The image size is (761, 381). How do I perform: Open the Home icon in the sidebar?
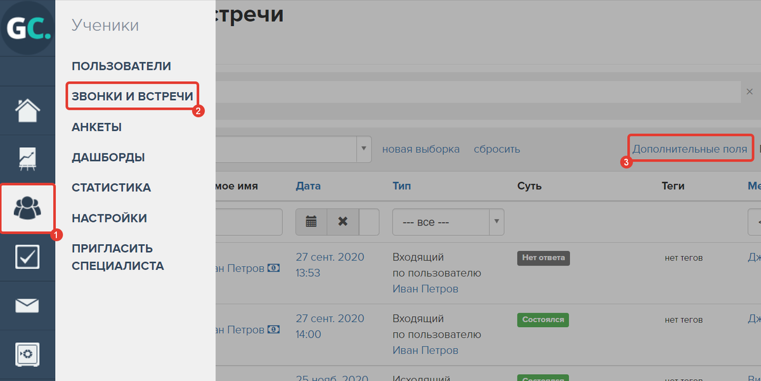tap(27, 111)
